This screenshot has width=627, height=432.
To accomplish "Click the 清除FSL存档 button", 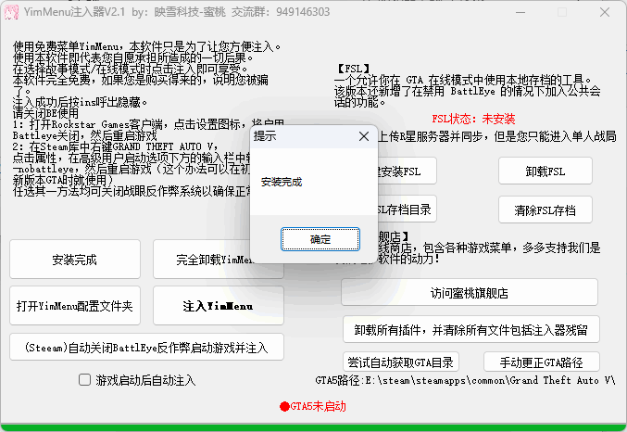I will pyautogui.click(x=545, y=210).
